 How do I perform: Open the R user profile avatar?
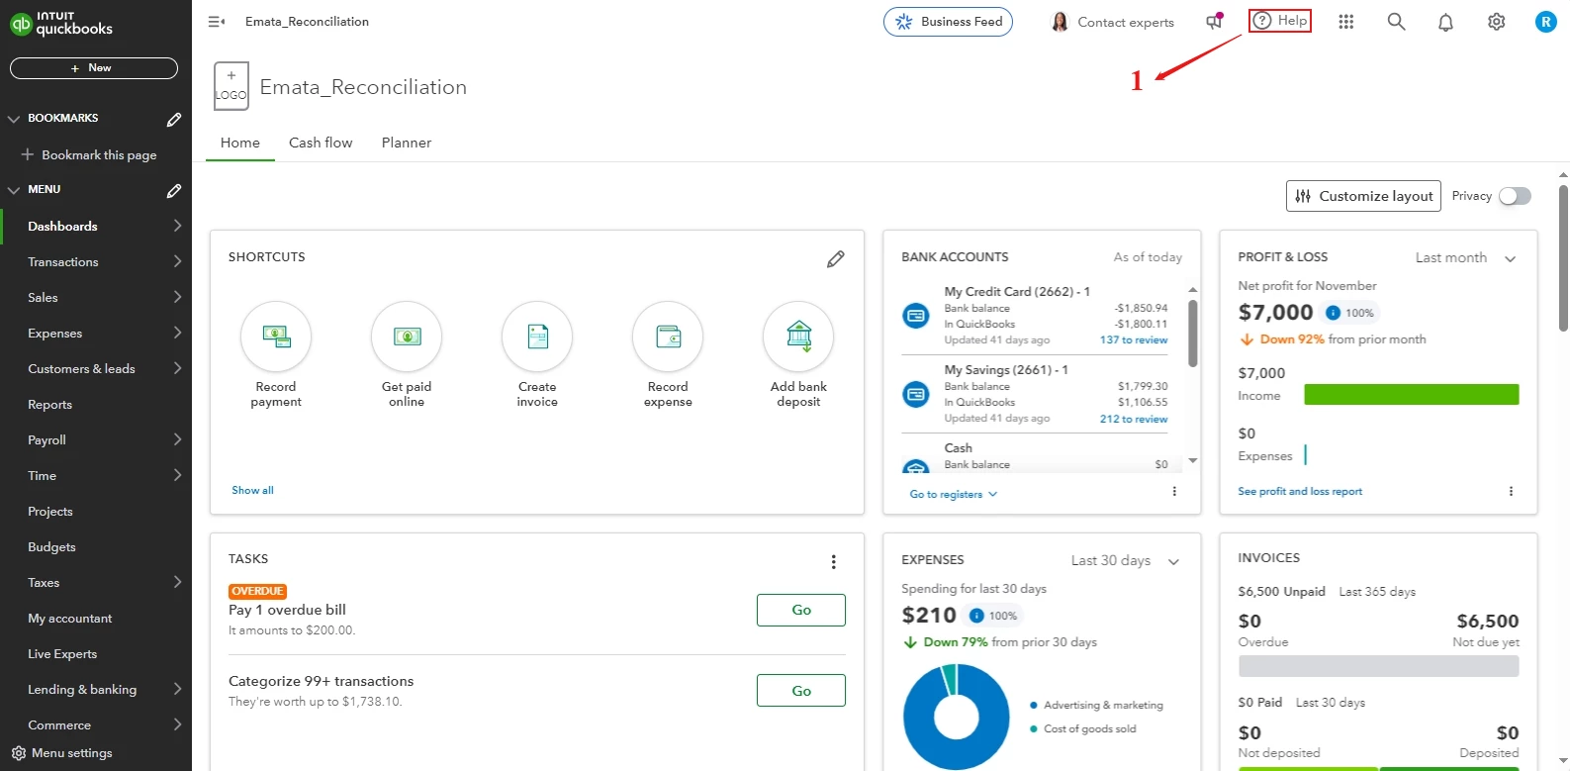1545,22
